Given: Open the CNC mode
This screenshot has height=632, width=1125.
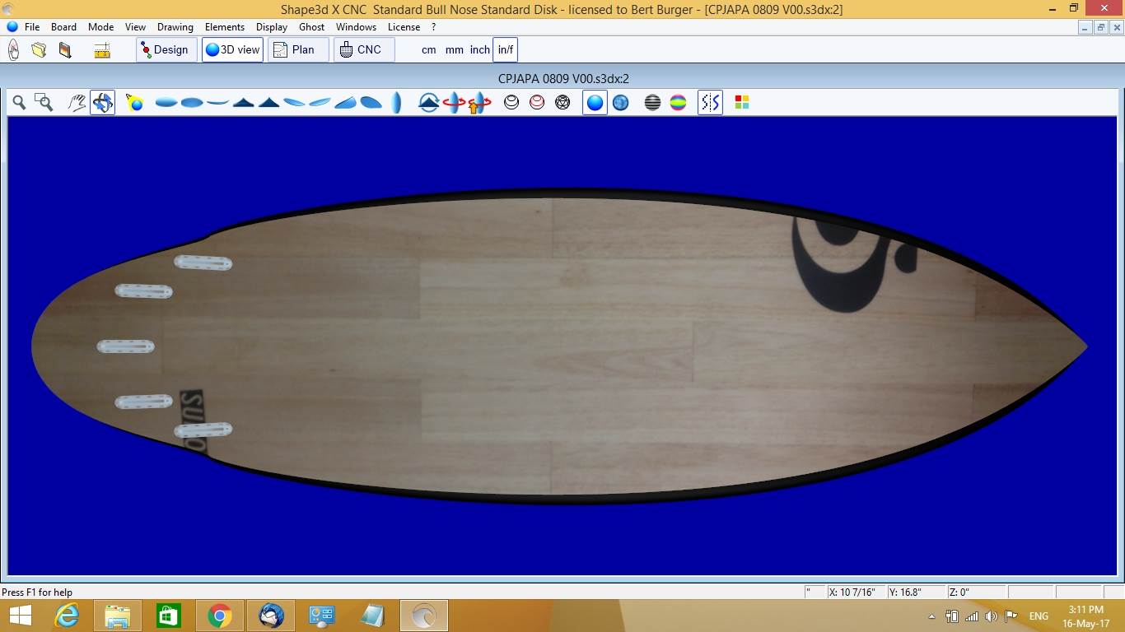Looking at the screenshot, I should point(363,49).
